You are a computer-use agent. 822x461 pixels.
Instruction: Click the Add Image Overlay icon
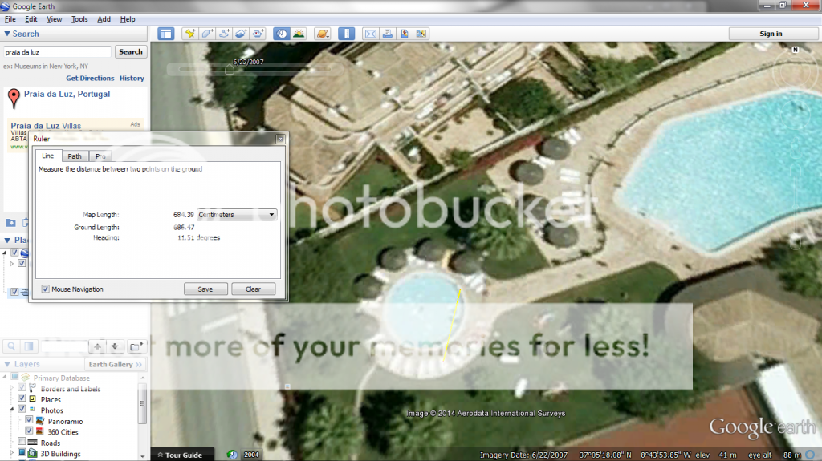tap(241, 34)
